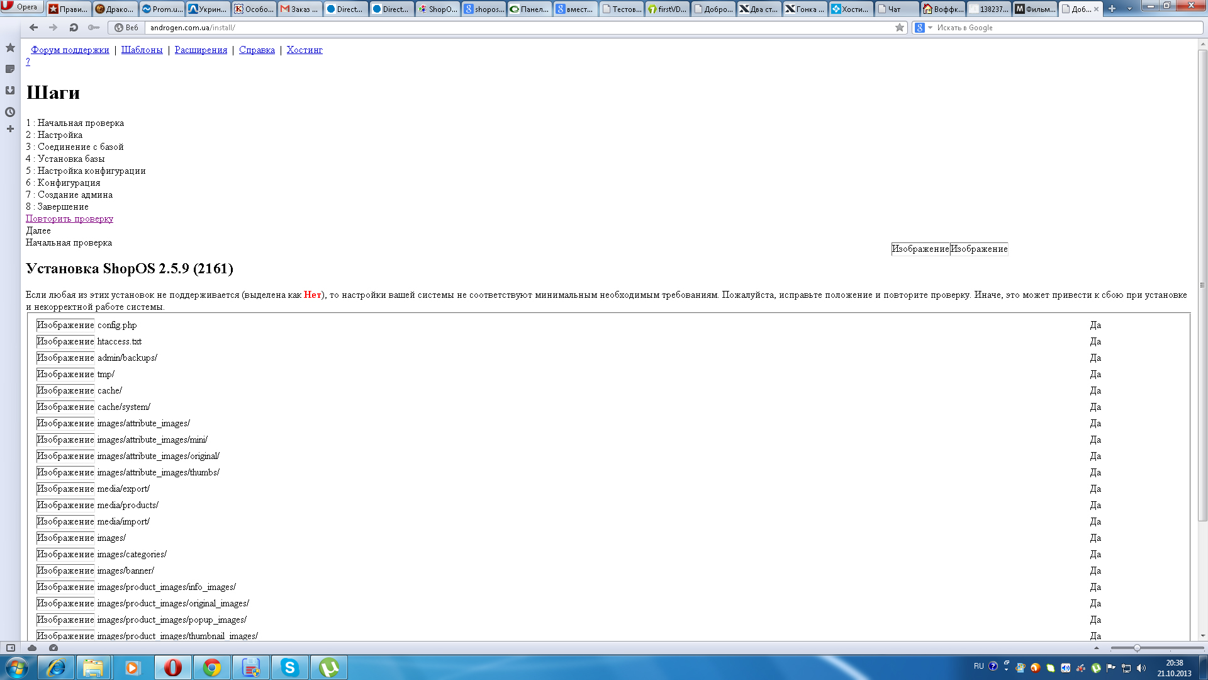
Task: Bookmark page using address bar star
Action: [900, 28]
